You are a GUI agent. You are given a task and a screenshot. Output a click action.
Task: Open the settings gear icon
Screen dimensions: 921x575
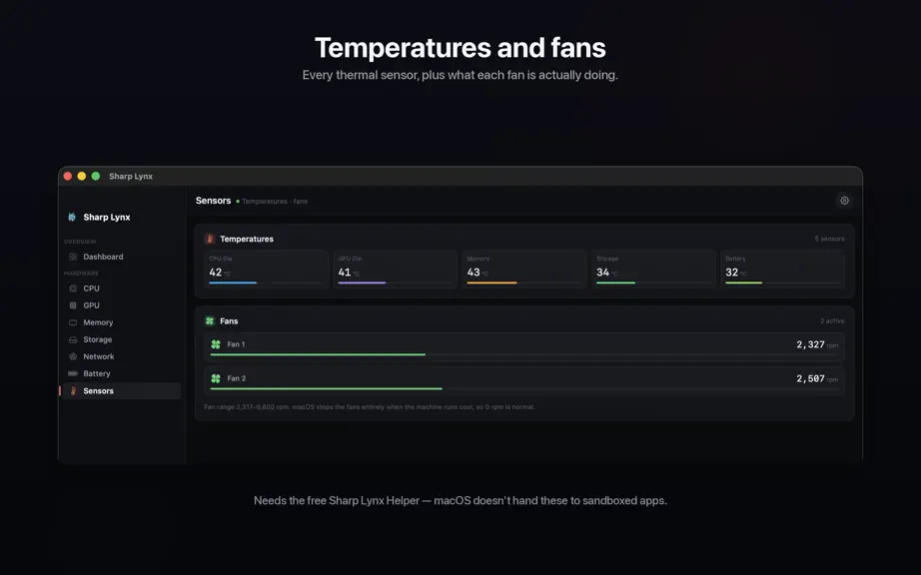[844, 201]
